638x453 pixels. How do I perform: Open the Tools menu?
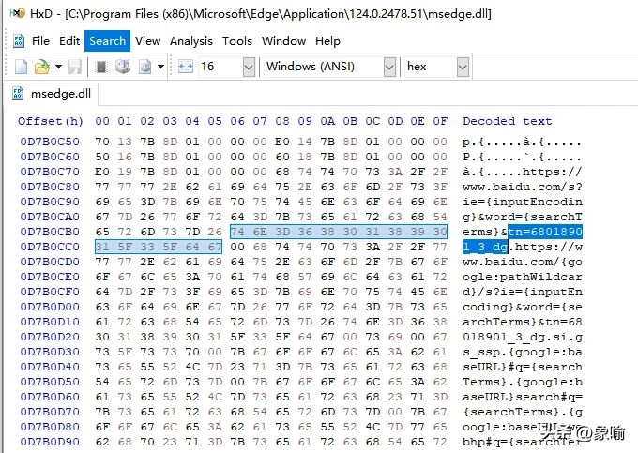coord(237,41)
